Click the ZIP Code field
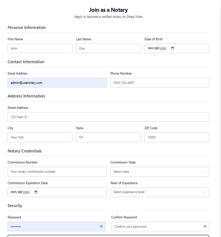221x237 pixels. coord(177,137)
